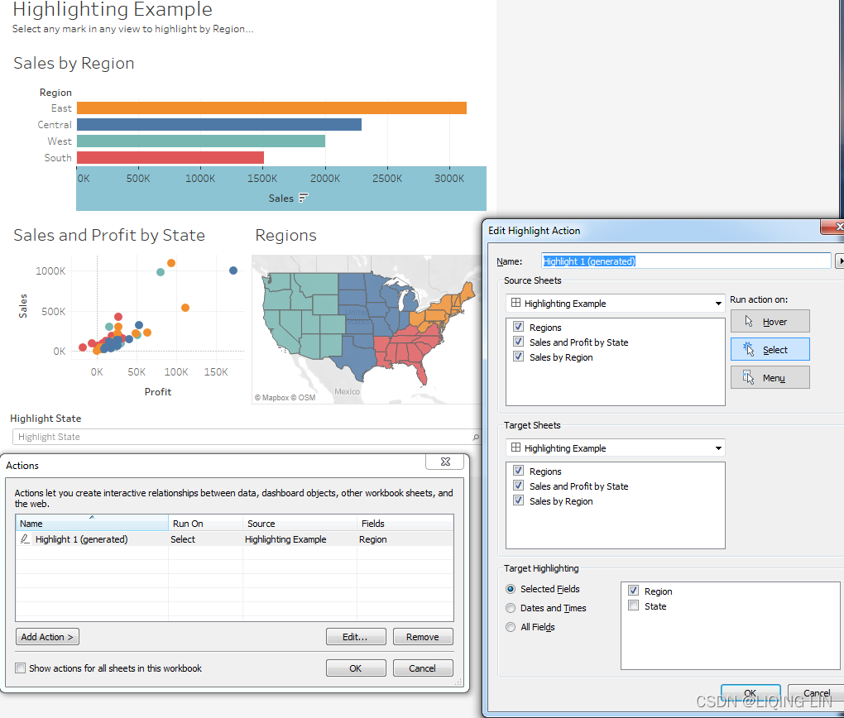Uncheck Regions in the Target Sheets list

(x=518, y=471)
